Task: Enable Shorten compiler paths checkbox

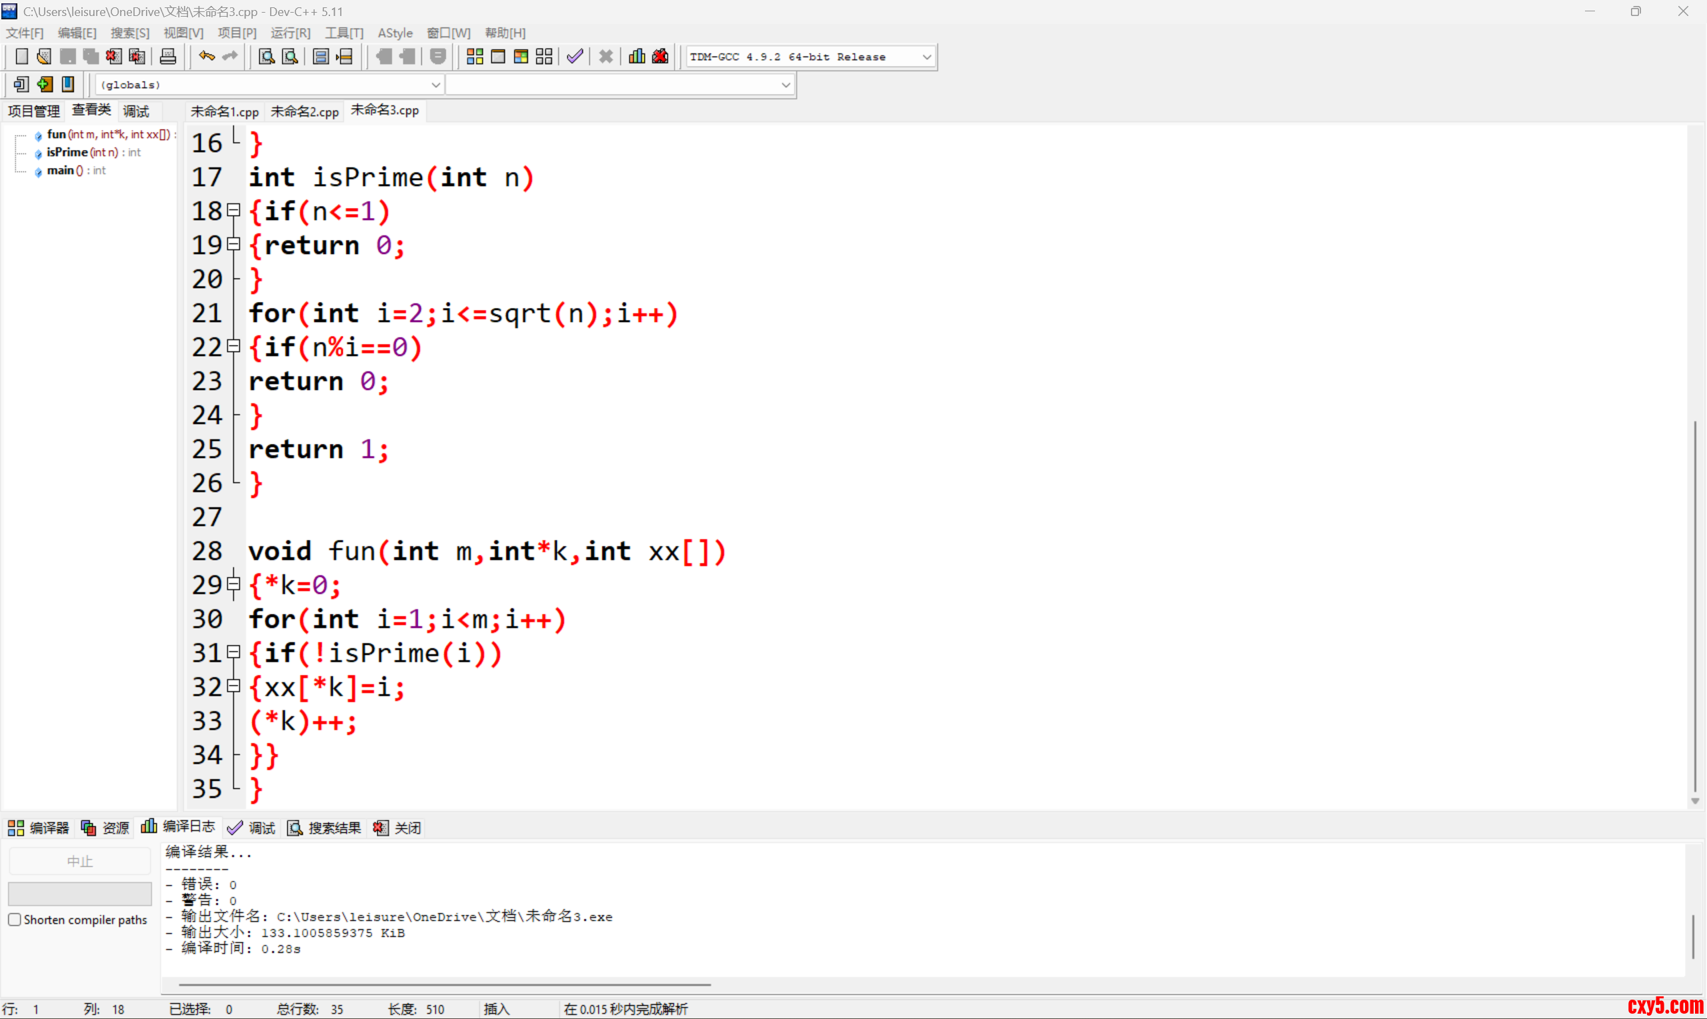Action: (15, 920)
